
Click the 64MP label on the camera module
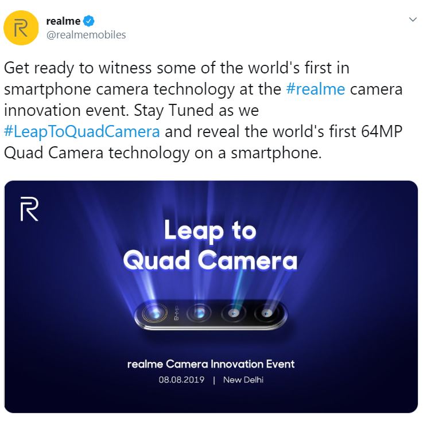(176, 313)
